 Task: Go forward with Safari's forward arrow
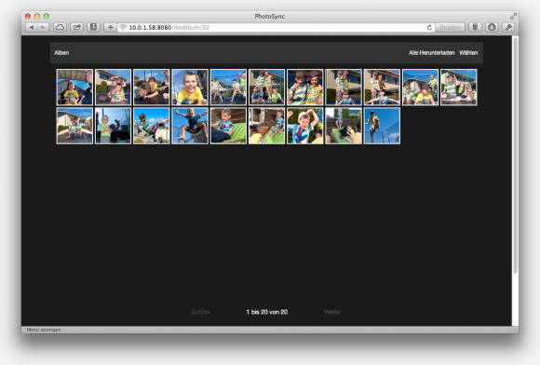pyautogui.click(x=44, y=27)
